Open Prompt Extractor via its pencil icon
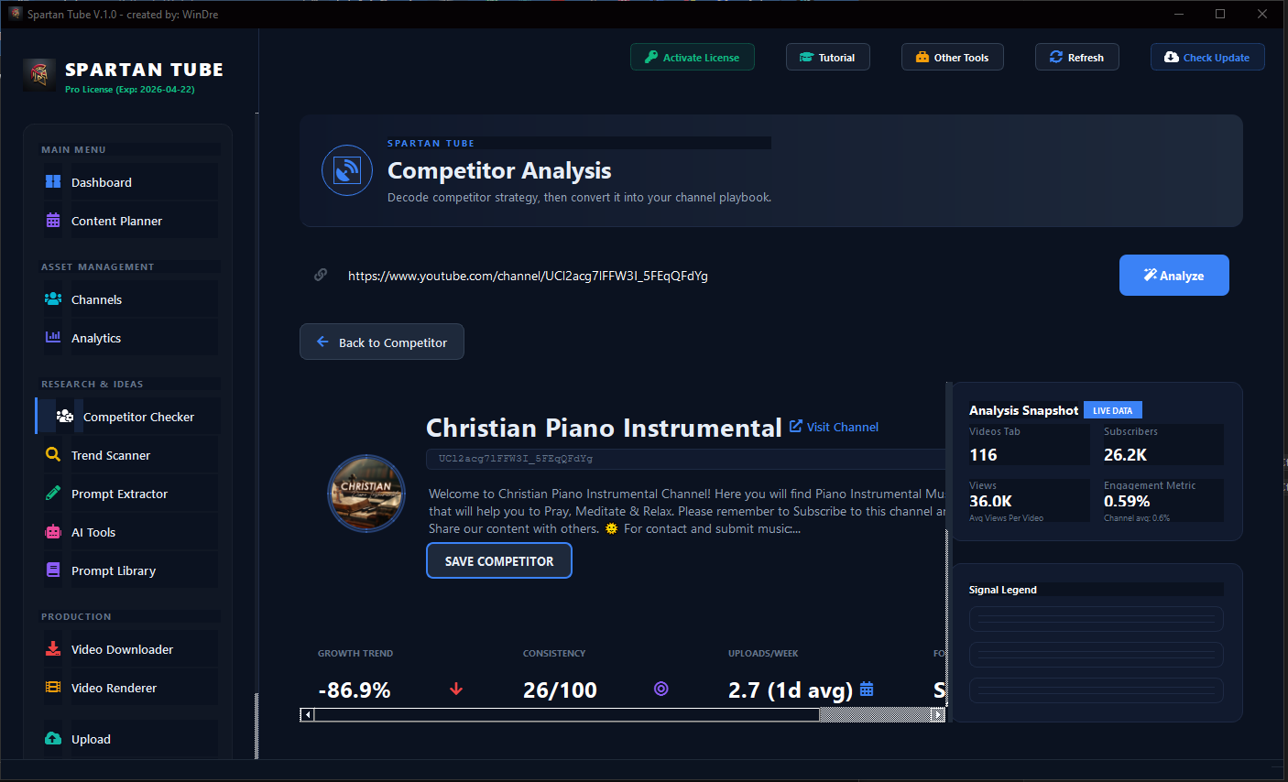 click(54, 493)
